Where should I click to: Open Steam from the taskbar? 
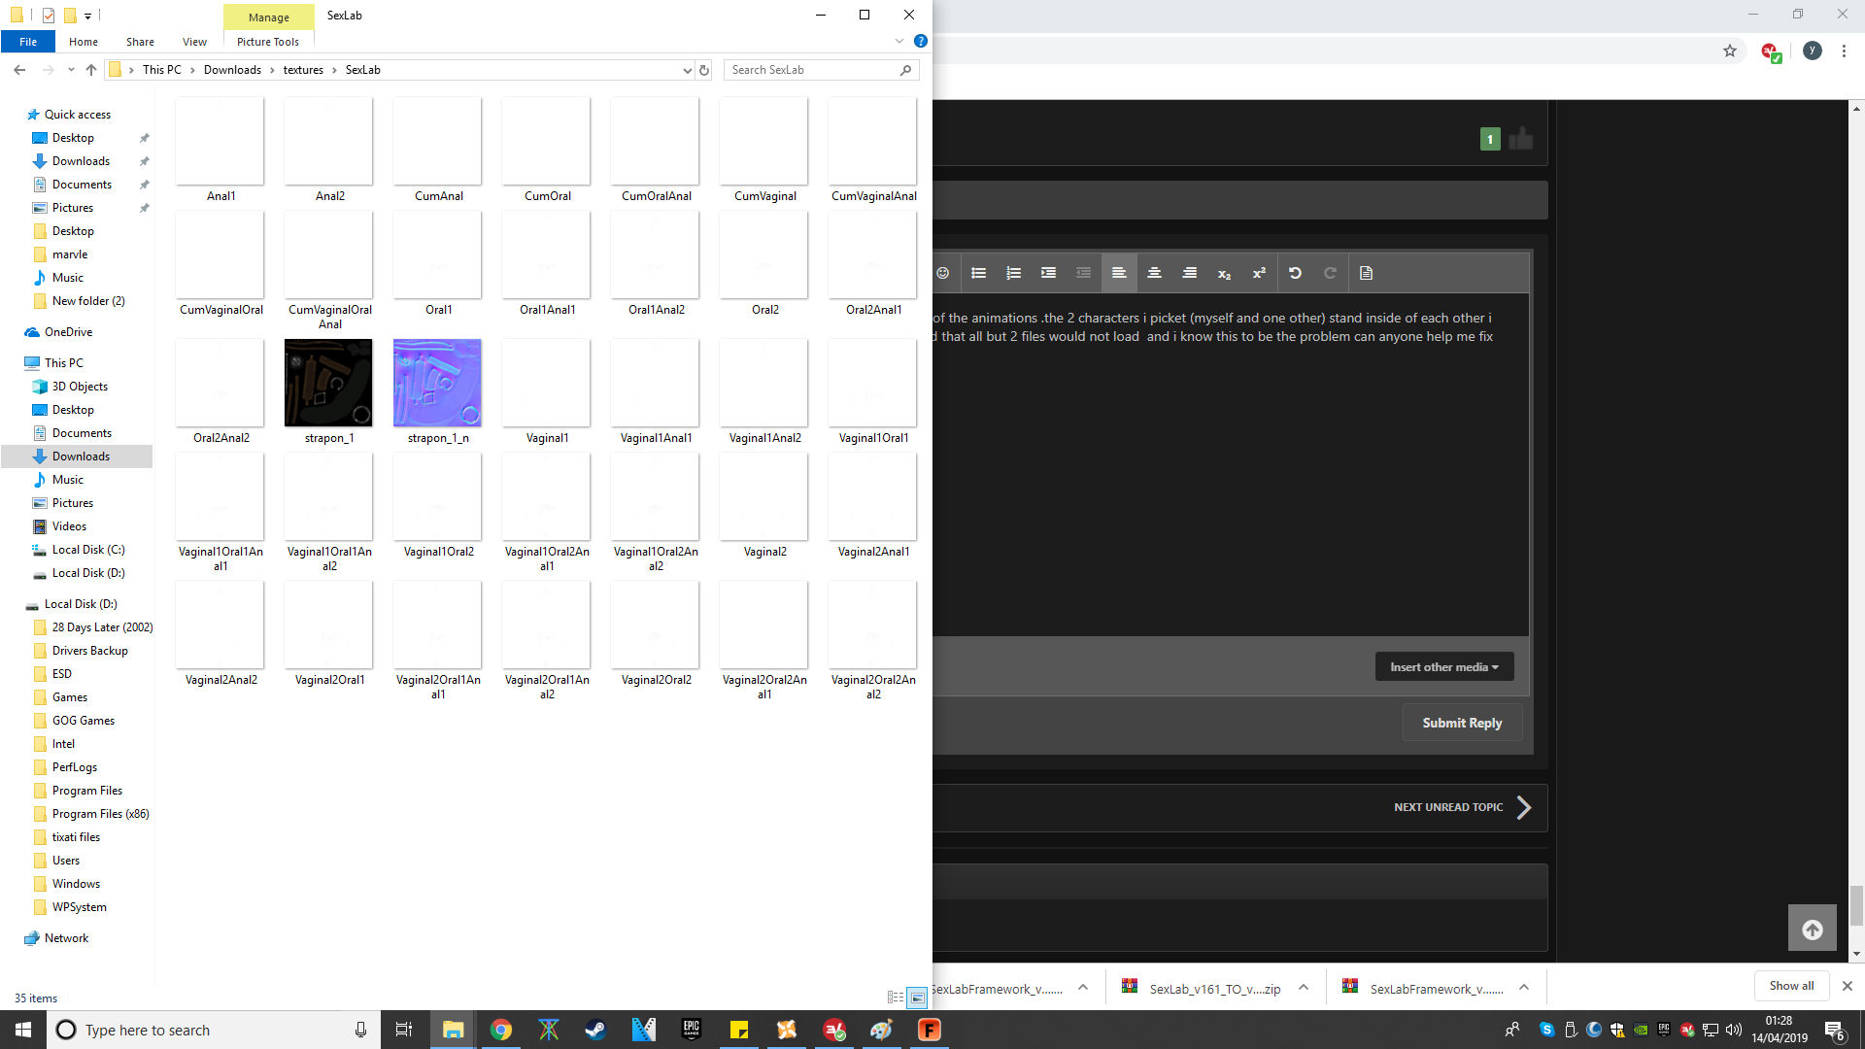click(595, 1030)
